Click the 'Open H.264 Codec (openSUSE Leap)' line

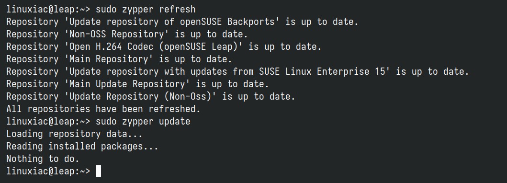pos(164,47)
